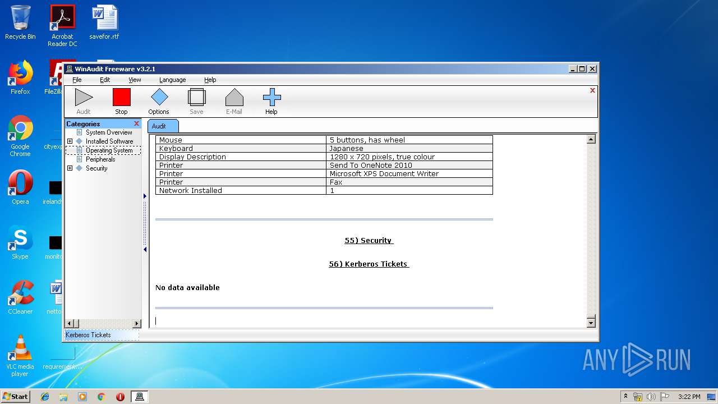Select Installed Software tree item
The height and width of the screenshot is (404, 718).
pyautogui.click(x=109, y=141)
